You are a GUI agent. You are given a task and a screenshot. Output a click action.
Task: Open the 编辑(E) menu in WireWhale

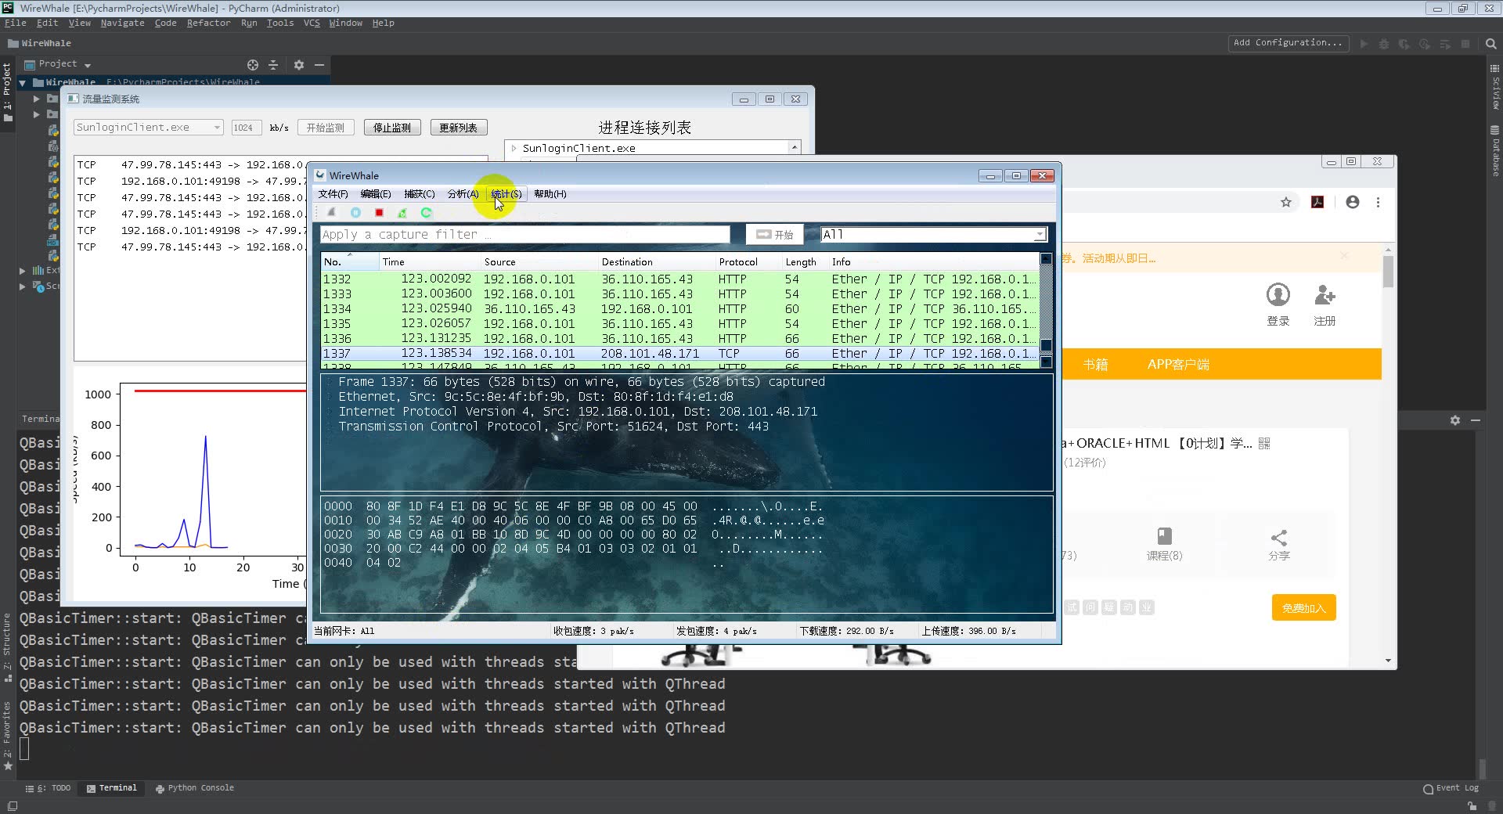(376, 194)
